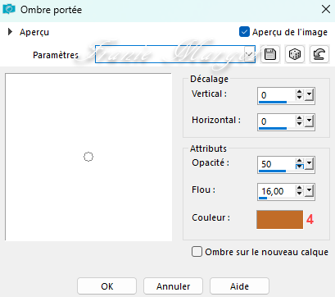
Task: Decrease Flou value with down arrow
Action: click(x=300, y=194)
